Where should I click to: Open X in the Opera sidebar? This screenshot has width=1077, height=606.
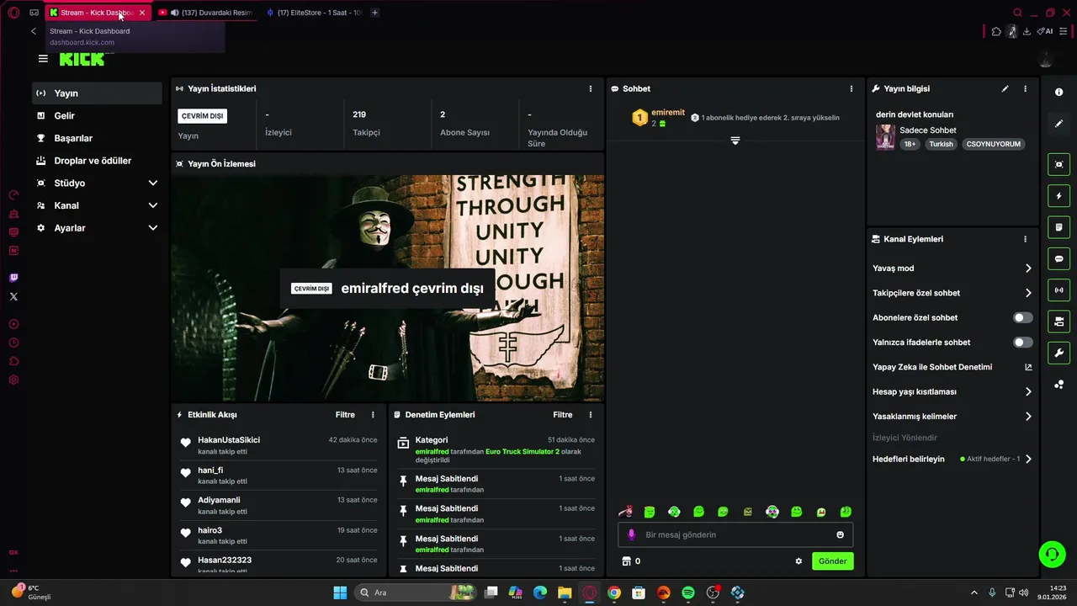[13, 296]
